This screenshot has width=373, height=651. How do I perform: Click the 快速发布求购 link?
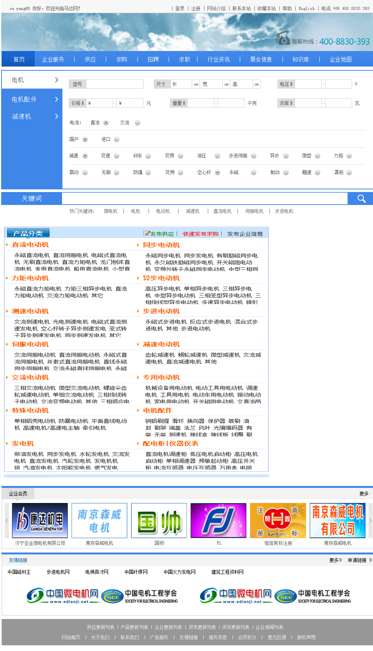click(x=201, y=234)
